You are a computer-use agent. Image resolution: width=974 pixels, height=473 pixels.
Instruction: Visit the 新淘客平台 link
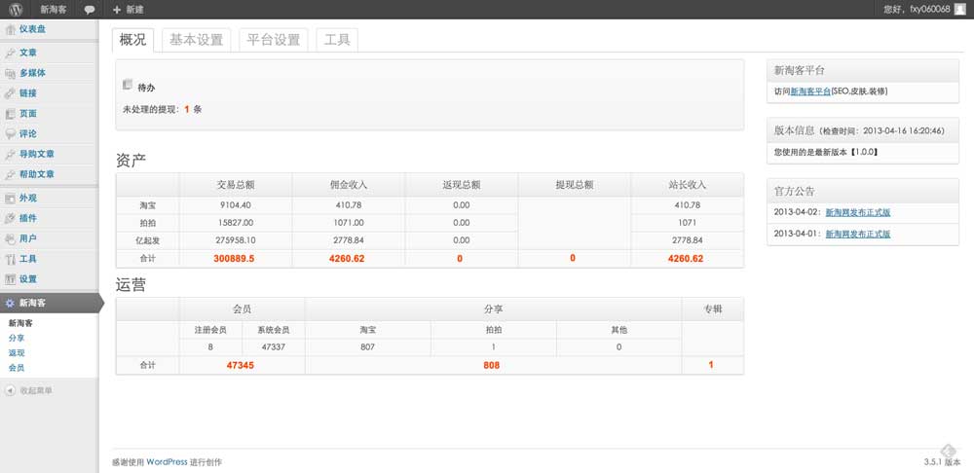click(x=810, y=91)
